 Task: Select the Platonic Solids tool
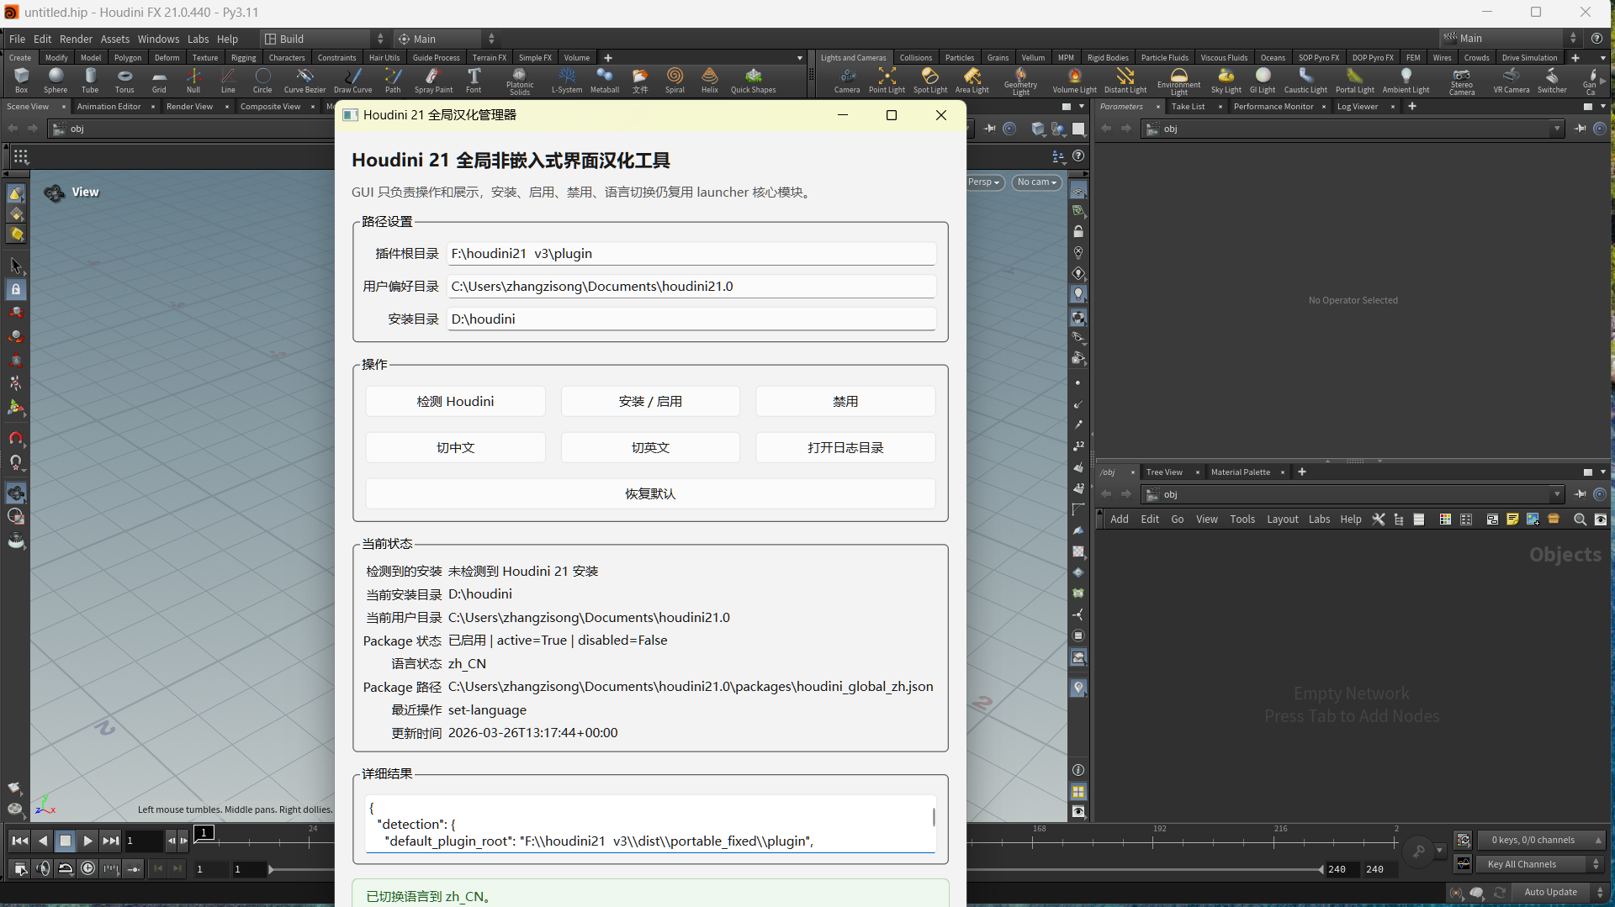(520, 82)
